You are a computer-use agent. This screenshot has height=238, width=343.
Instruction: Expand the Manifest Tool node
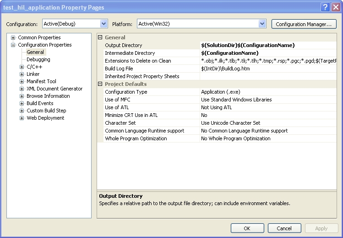pos(22,81)
